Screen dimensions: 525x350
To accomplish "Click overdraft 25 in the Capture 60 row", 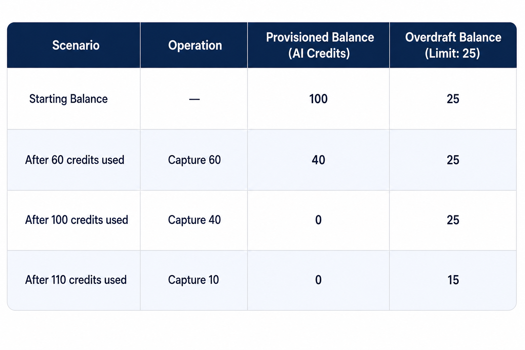I will pos(453,160).
